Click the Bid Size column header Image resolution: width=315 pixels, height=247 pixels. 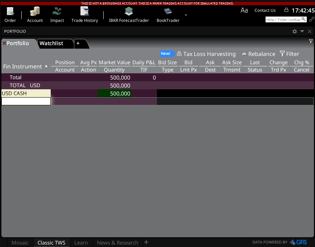167,63
